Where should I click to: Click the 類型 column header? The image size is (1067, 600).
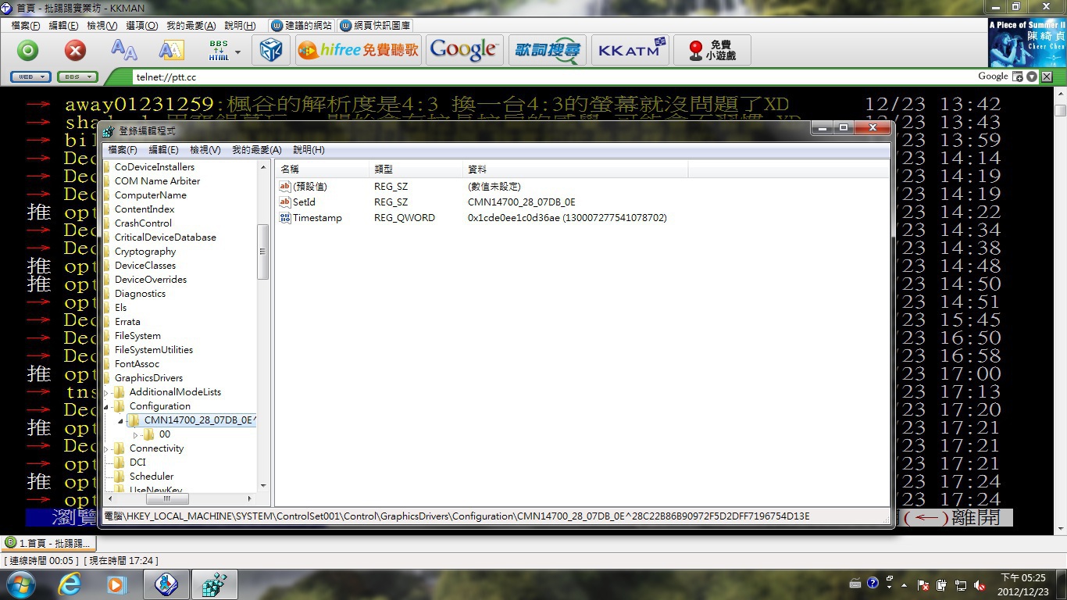(416, 169)
